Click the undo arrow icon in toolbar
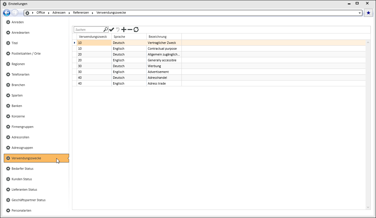The height and width of the screenshot is (218, 376). point(118,30)
